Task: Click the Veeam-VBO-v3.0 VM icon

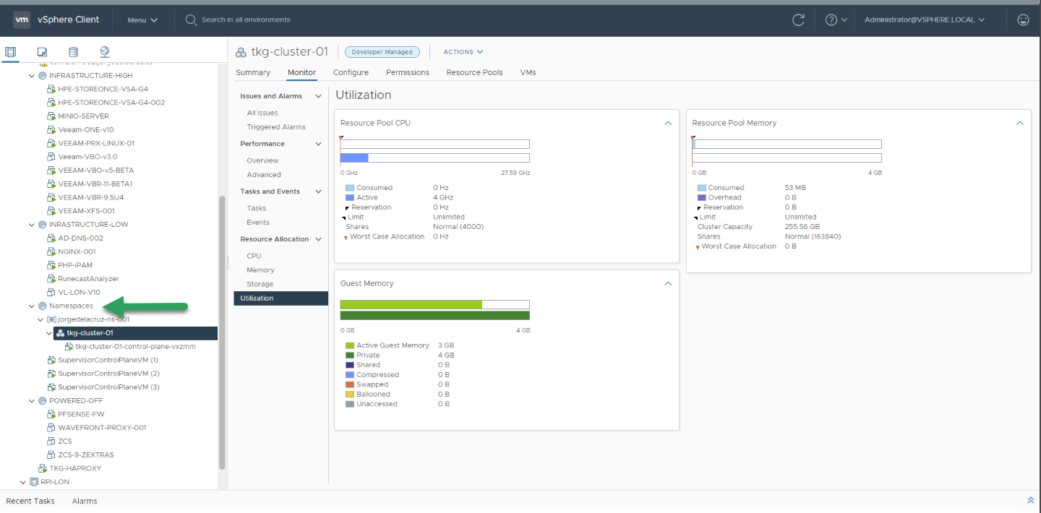Action: coord(51,156)
